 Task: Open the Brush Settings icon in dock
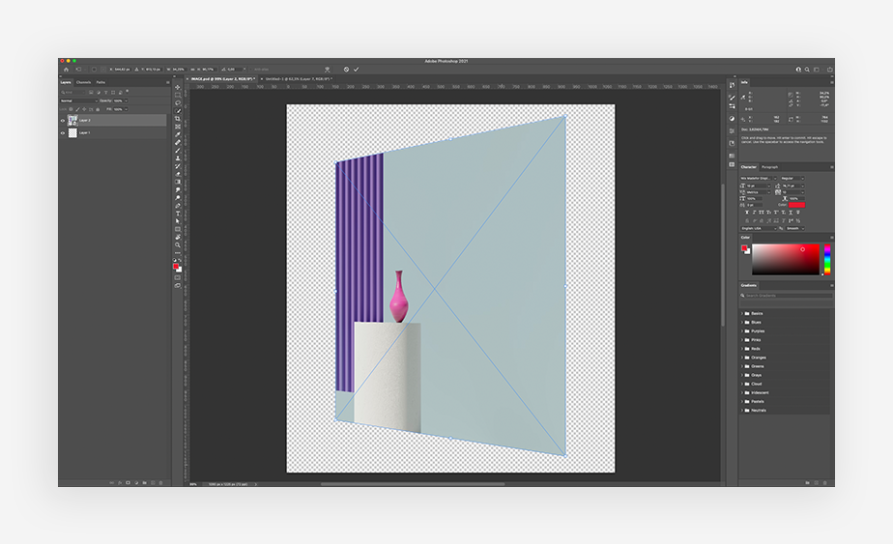[x=732, y=98]
